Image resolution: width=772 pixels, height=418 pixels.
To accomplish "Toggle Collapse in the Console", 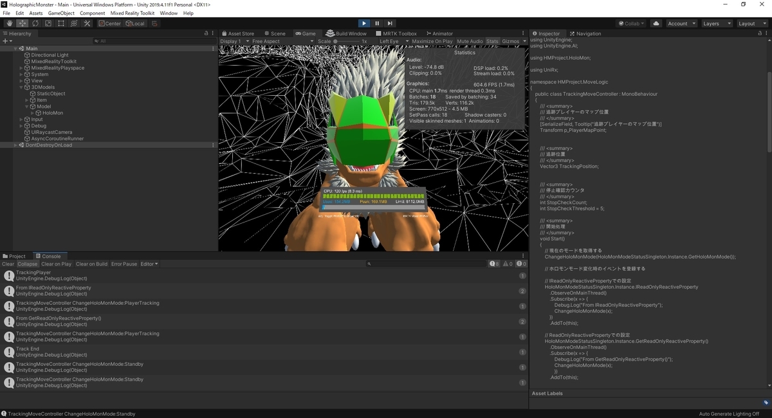I will tap(28, 264).
